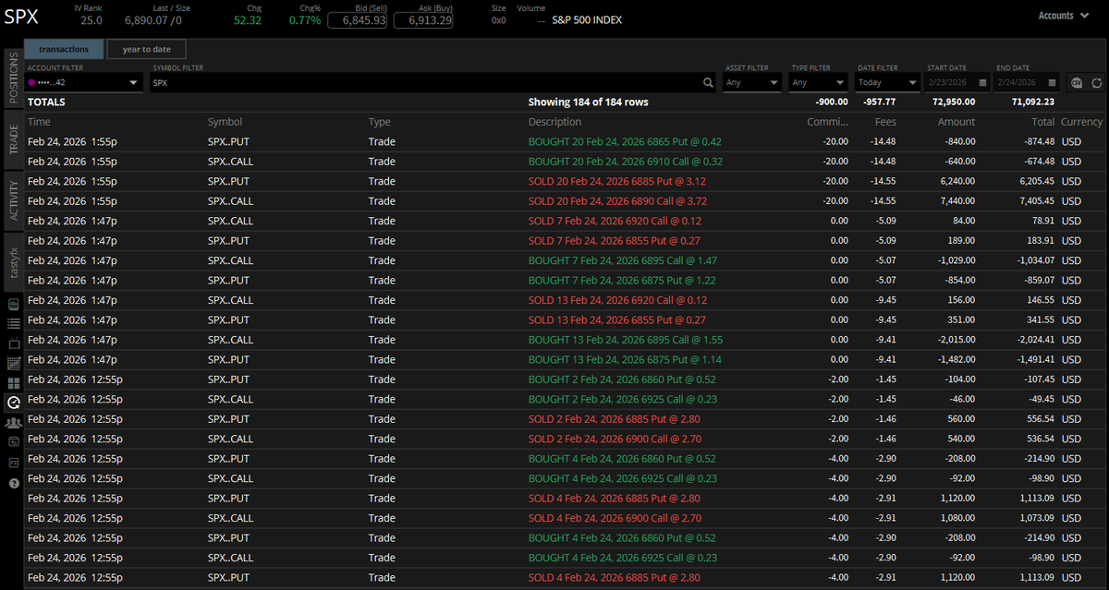Open the calendar dollar sidebar icon
This screenshot has width=1109, height=590.
14,442
